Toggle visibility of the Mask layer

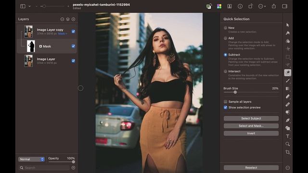pos(73,46)
